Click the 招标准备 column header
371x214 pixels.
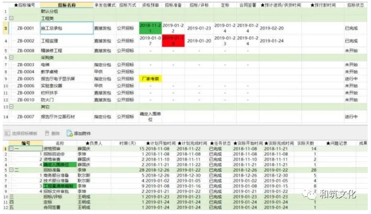point(173,5)
